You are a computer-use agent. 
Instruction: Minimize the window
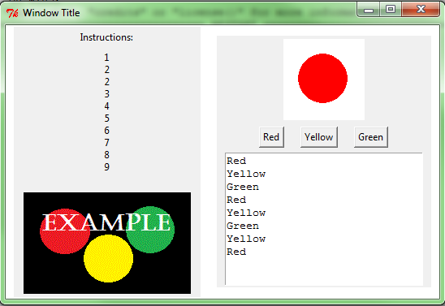[x=369, y=10]
